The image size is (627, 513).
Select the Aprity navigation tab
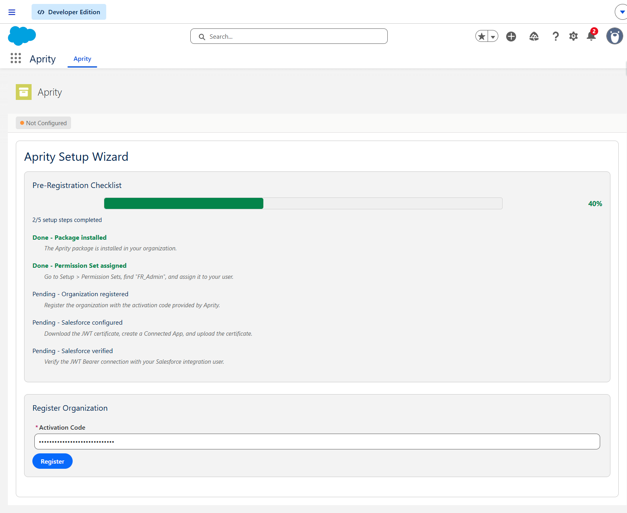(82, 59)
